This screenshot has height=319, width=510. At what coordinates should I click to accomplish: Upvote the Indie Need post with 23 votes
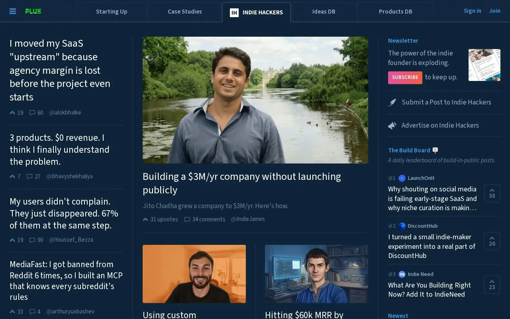[x=492, y=285]
